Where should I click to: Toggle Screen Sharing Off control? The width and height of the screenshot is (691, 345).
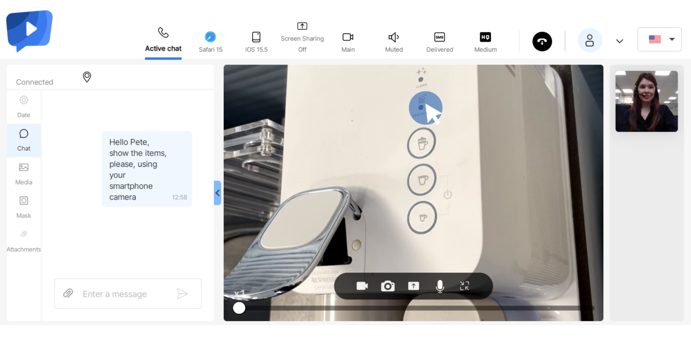pos(302,37)
